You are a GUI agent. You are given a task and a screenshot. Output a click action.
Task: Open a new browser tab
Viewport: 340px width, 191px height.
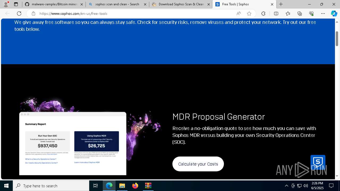pos(281,4)
